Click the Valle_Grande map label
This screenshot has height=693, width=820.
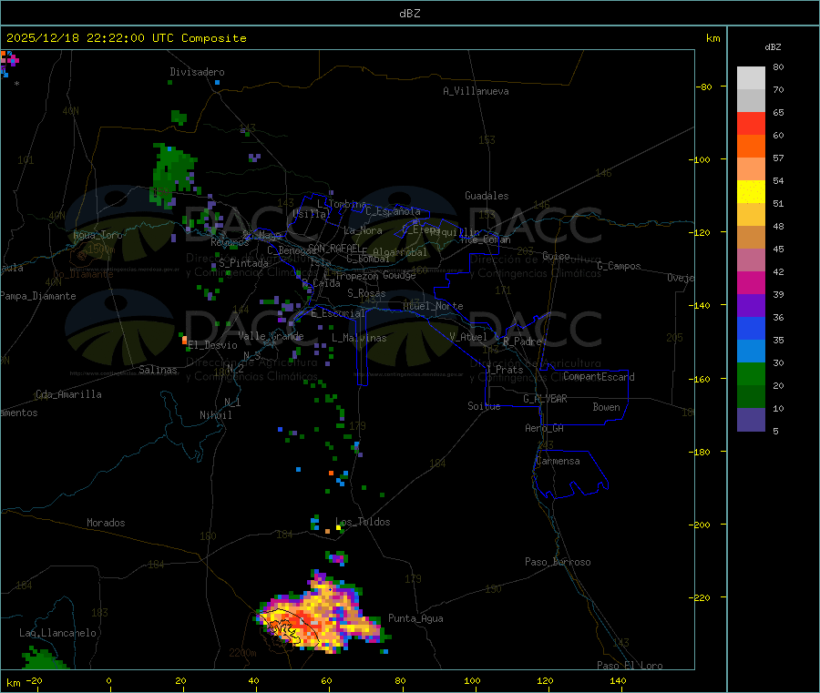click(x=271, y=336)
